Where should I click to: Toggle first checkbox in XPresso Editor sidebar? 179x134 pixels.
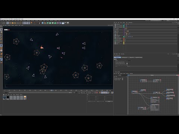click(x=123, y=79)
